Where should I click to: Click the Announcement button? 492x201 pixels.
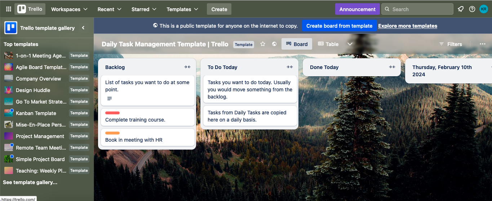click(357, 9)
